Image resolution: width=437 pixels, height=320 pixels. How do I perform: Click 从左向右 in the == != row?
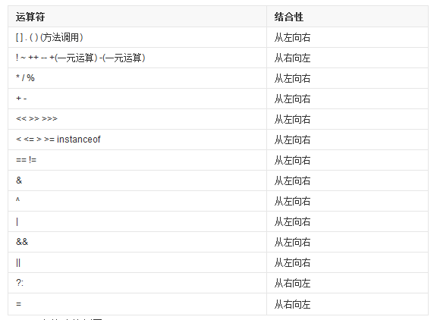(292, 161)
